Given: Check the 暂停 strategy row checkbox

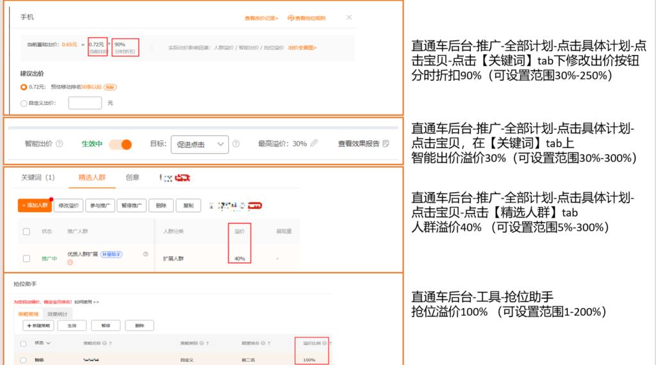Looking at the screenshot, I should click(x=24, y=360).
